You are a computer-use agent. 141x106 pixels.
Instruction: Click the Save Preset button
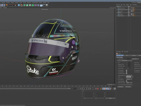(x=128, y=87)
